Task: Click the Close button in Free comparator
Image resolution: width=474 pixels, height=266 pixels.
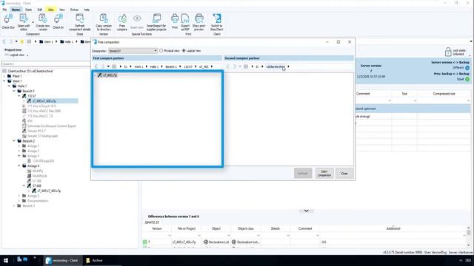Action: click(344, 174)
